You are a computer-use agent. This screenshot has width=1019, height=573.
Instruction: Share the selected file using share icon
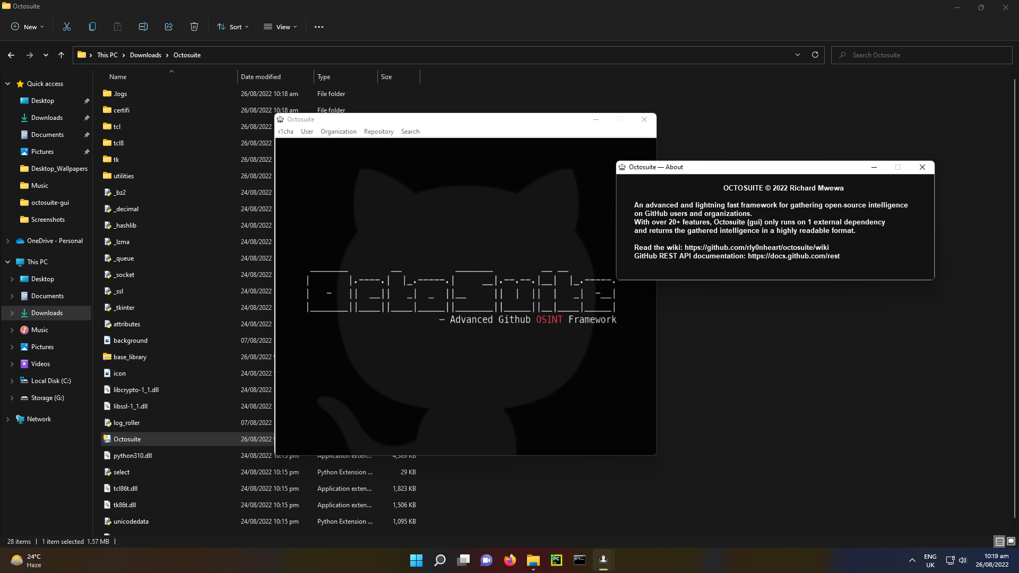168,27
